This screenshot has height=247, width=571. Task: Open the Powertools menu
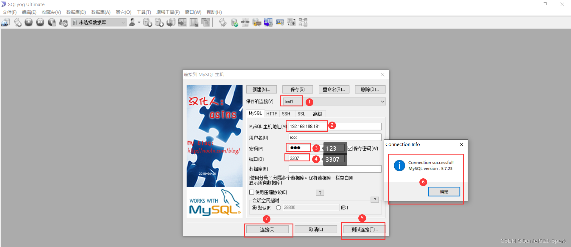[x=168, y=12]
